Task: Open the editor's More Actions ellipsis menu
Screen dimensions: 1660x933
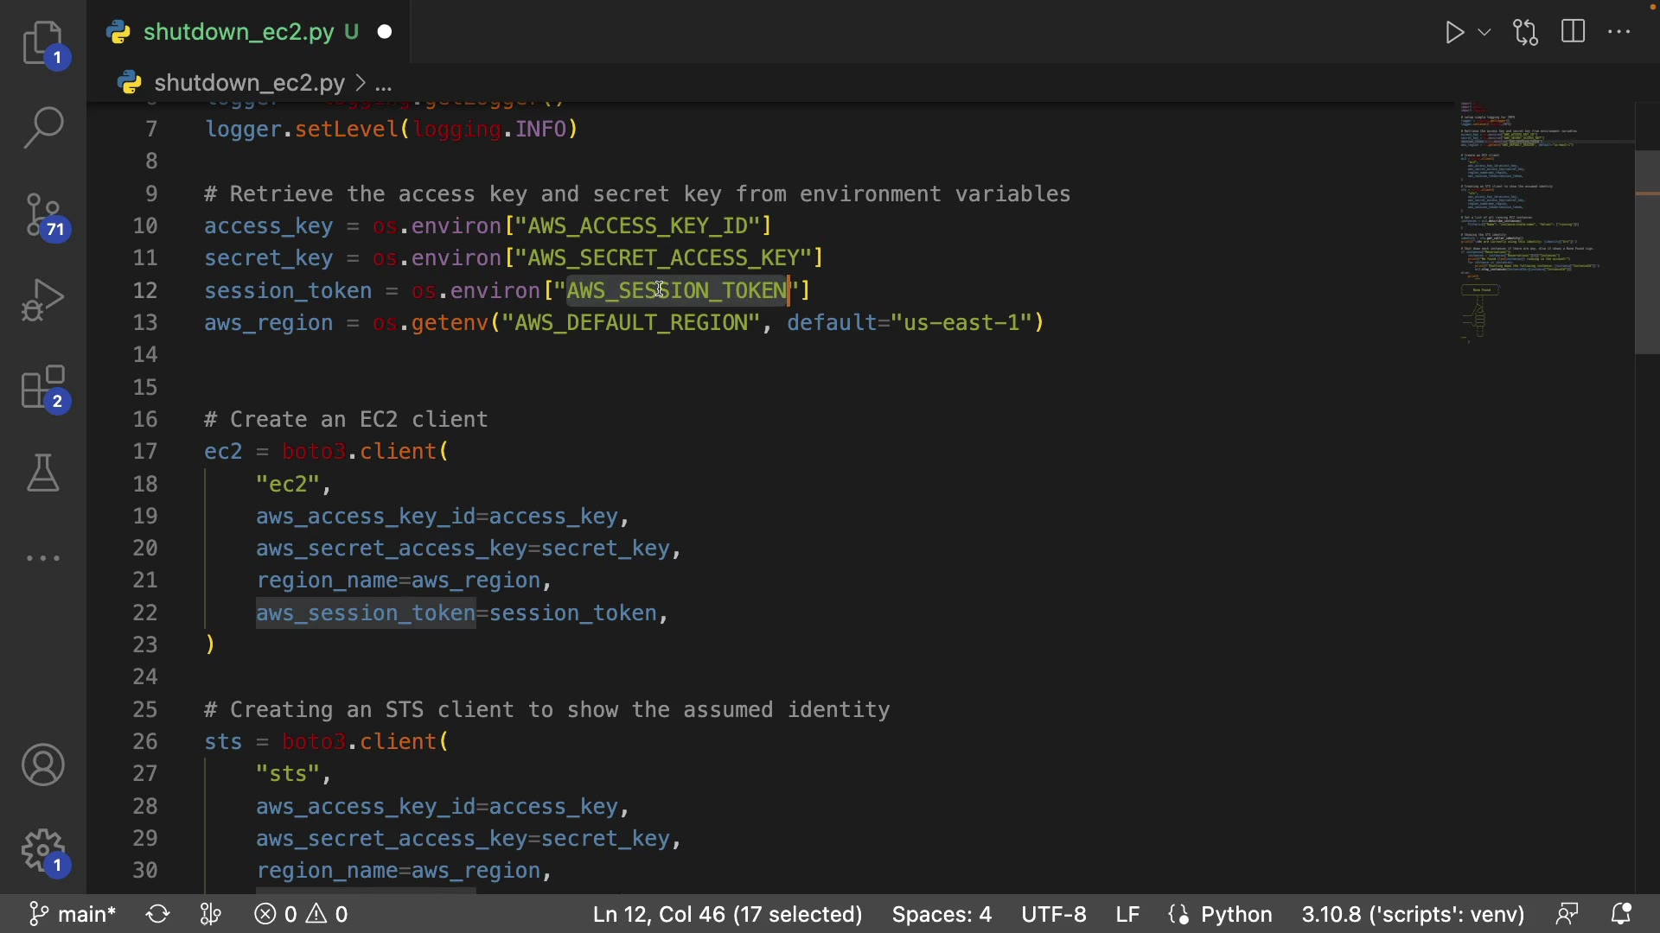Action: (x=1619, y=33)
